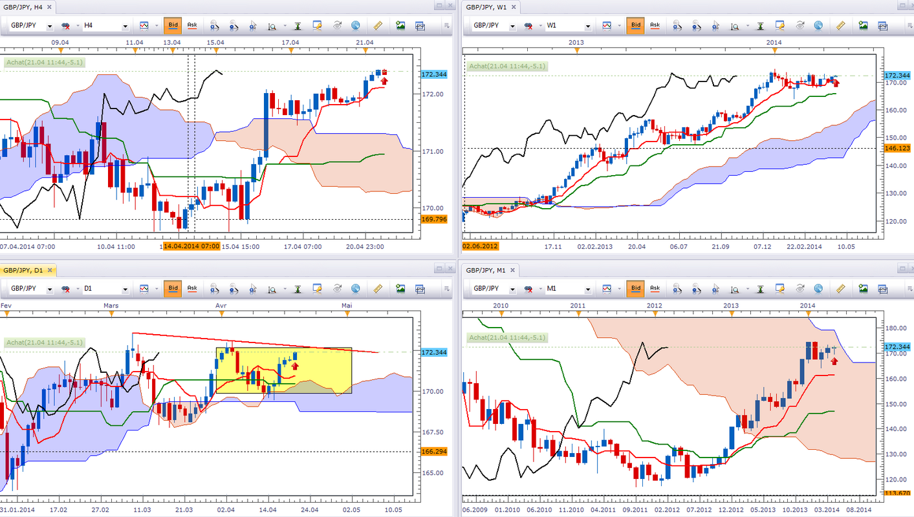
Task: Click the 2013 year marker in W1 chart
Action: (x=576, y=42)
